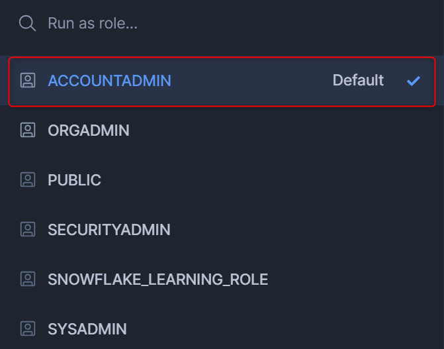Pick SNOWFLAKE_LEARNING_ROLE from the list
444x349 pixels.
(157, 279)
